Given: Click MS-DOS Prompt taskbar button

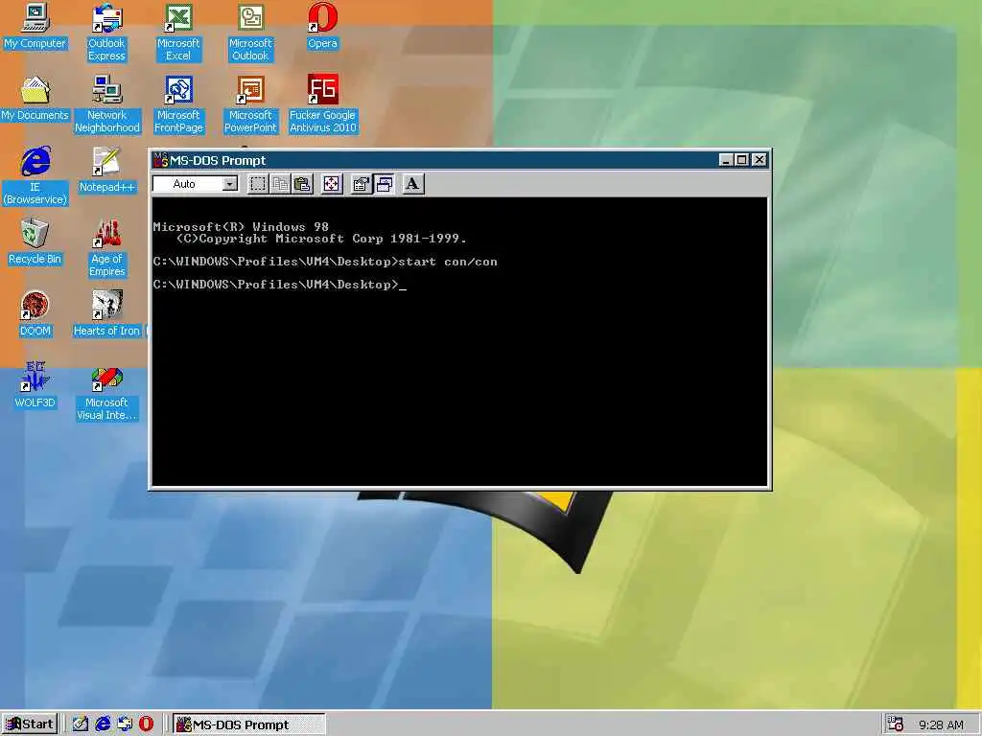Looking at the screenshot, I should pos(248,724).
